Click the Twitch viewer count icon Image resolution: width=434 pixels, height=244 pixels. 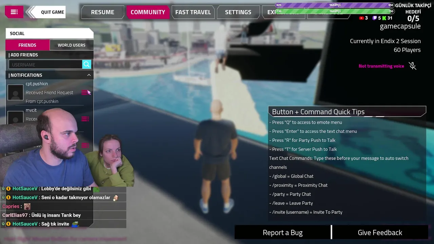[x=374, y=18]
